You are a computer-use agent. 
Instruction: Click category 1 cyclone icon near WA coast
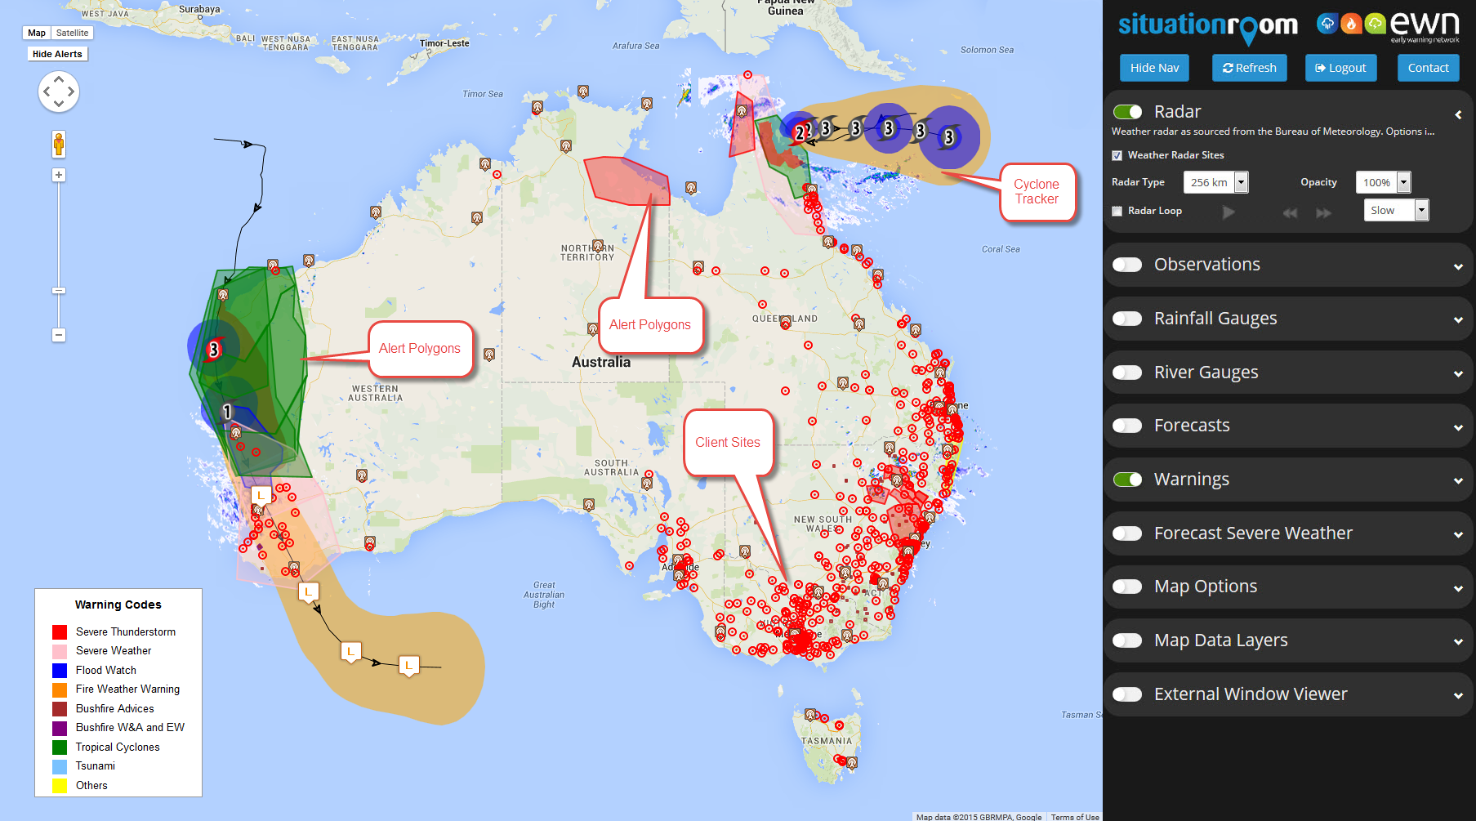(228, 411)
